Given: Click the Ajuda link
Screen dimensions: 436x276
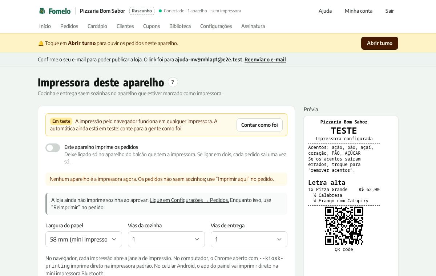Looking at the screenshot, I should pos(325,11).
